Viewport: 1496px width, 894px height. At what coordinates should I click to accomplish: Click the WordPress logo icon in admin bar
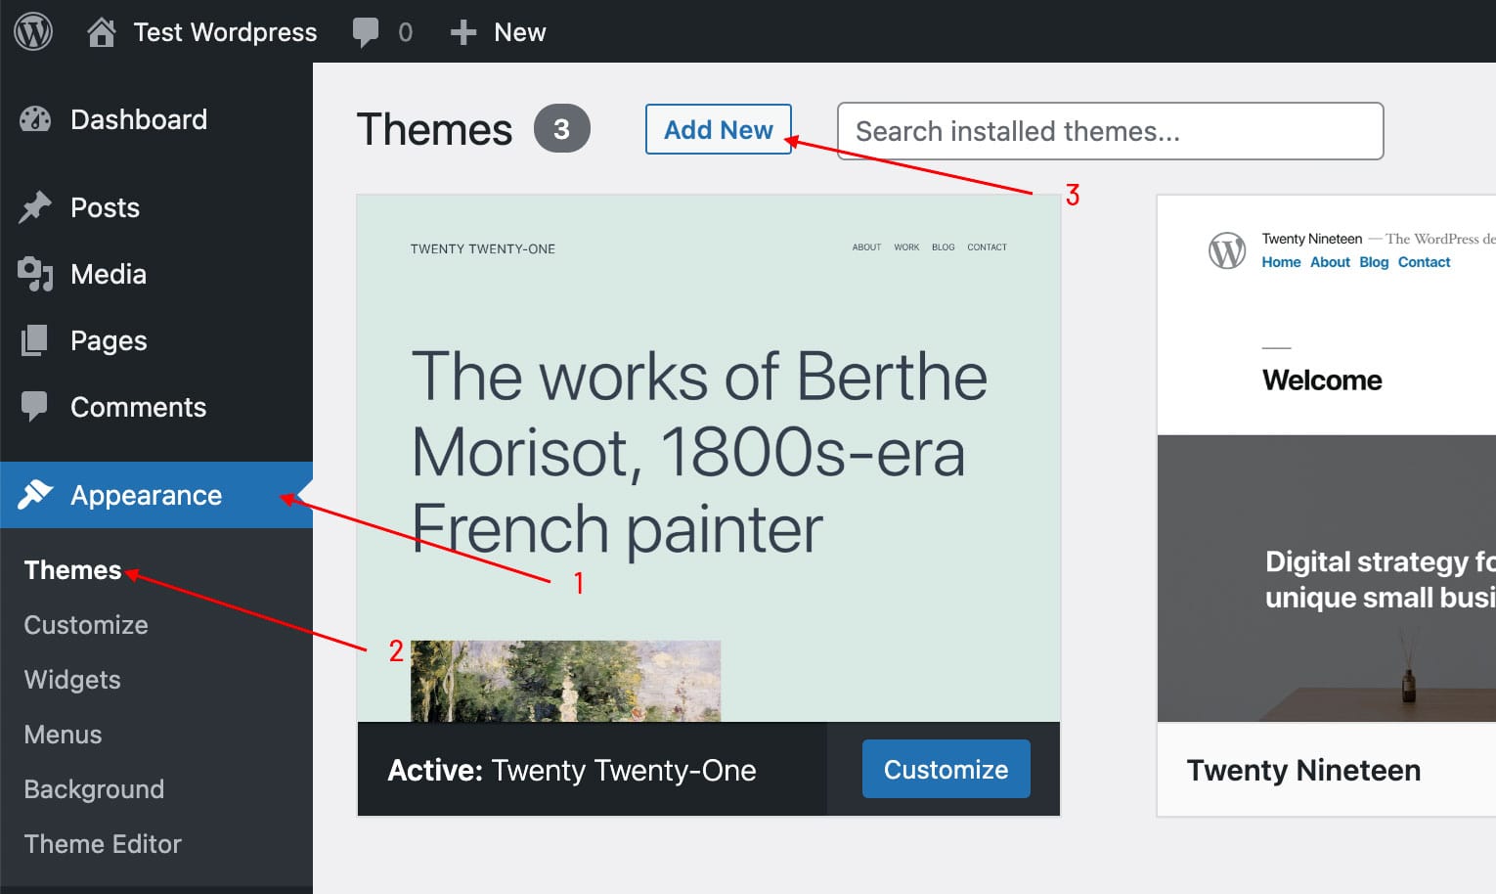(33, 32)
